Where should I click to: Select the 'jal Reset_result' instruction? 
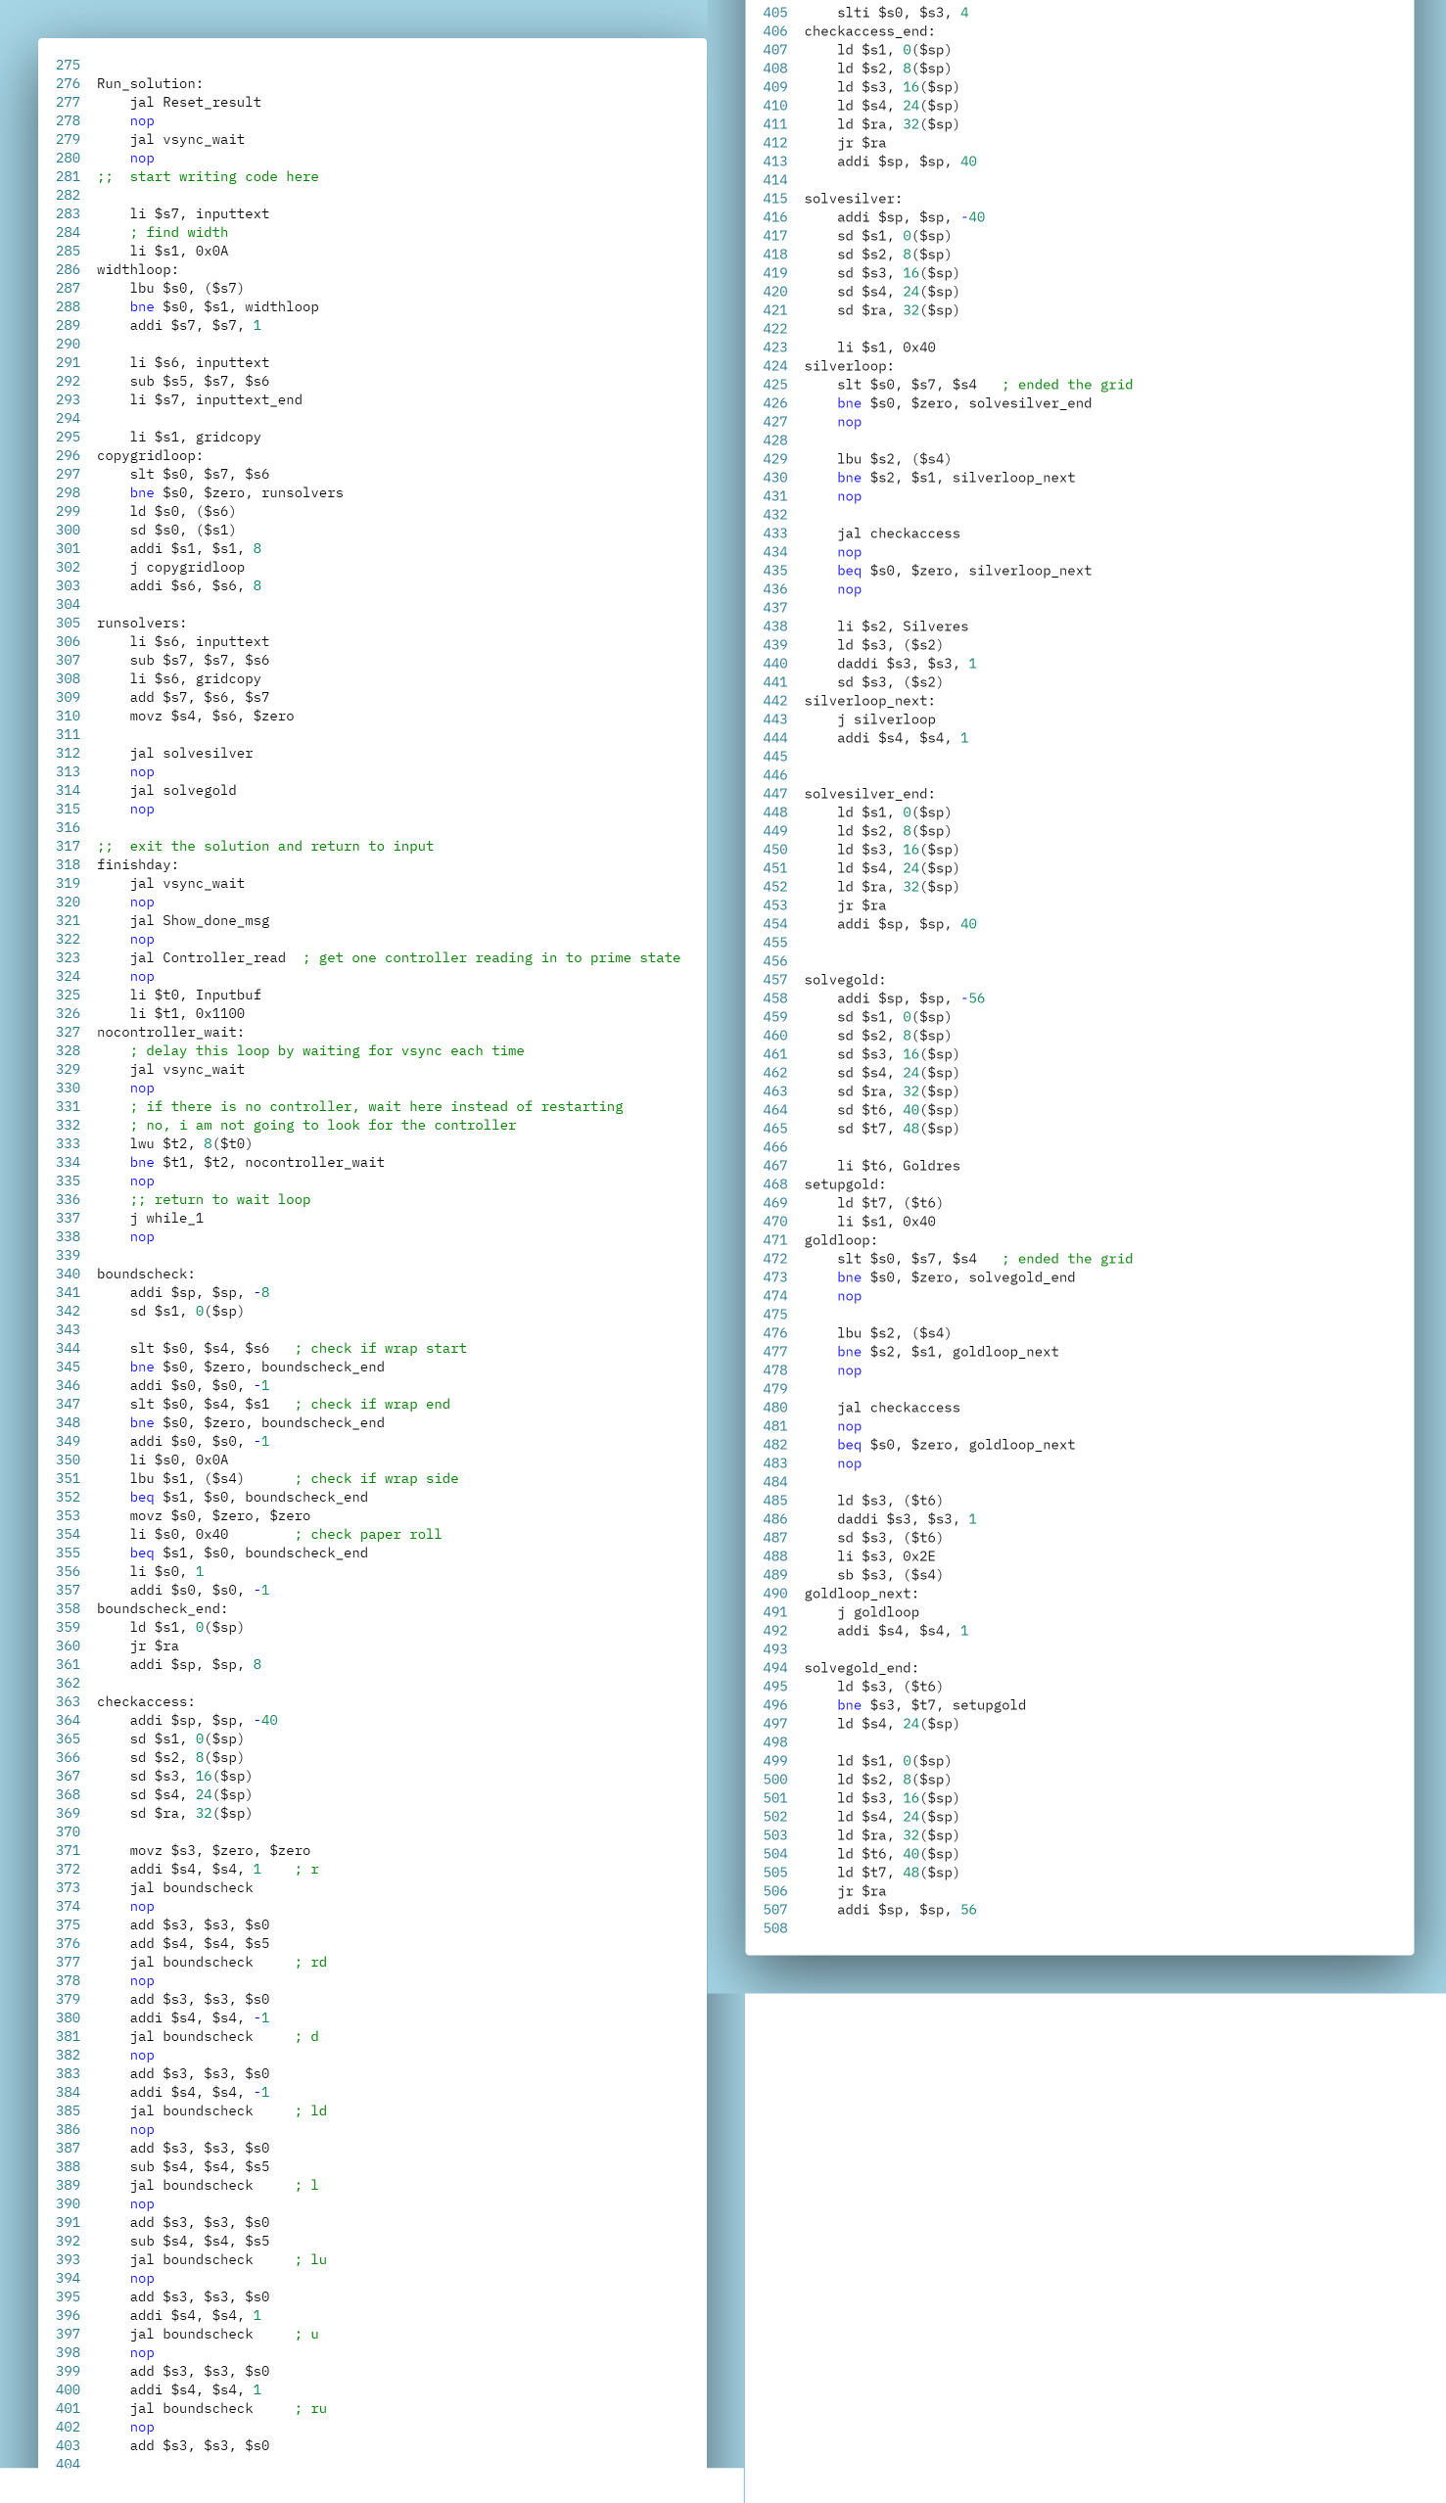[196, 102]
